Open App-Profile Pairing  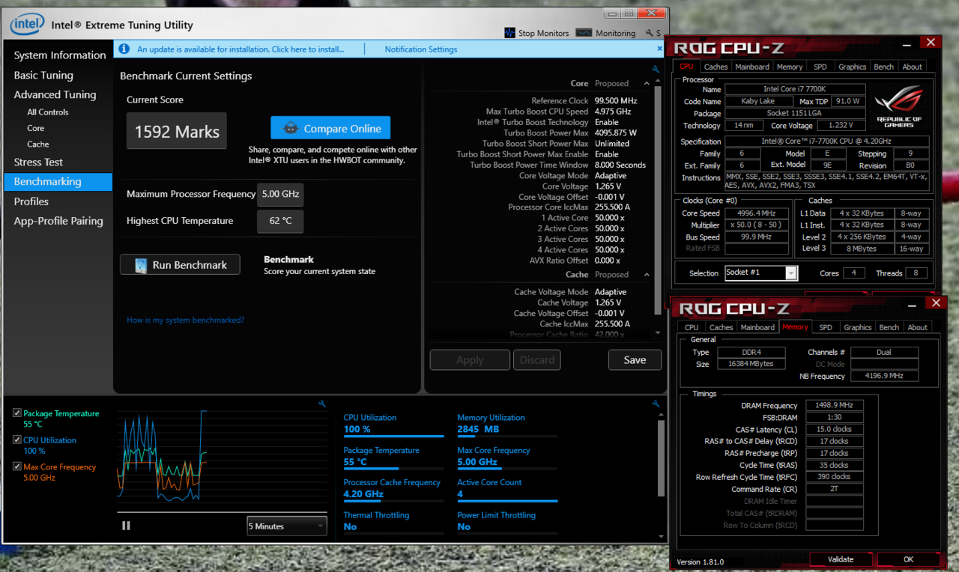[x=58, y=221]
